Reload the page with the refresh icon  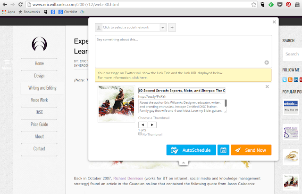20,4
